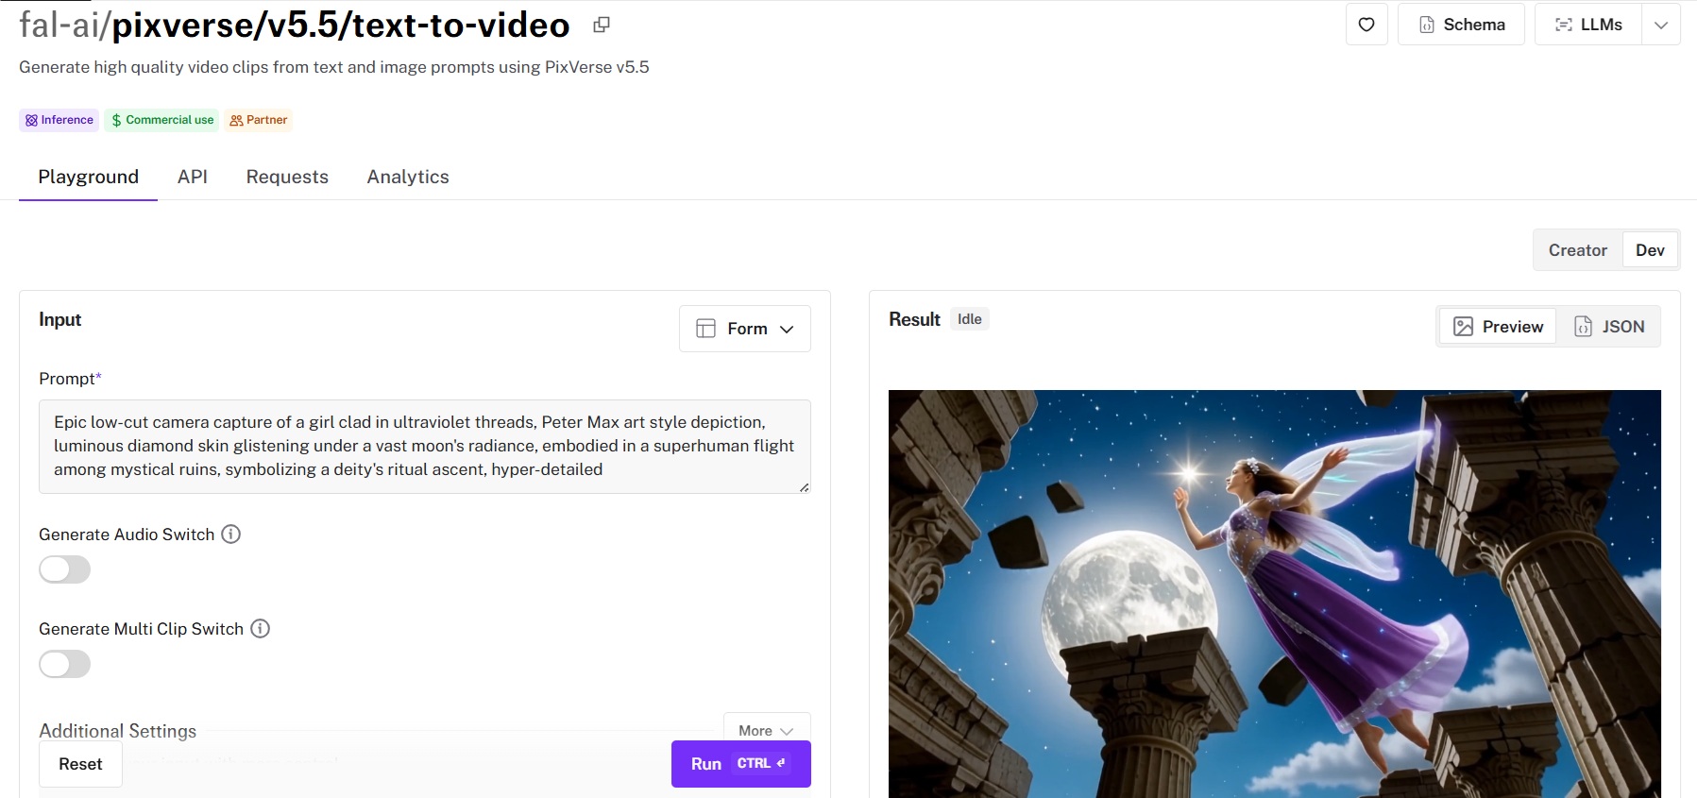Open the Schema document button
The image size is (1697, 798).
pos(1460,25)
